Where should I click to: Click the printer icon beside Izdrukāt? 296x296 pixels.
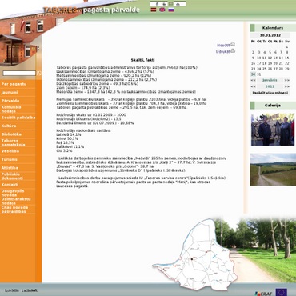pyautogui.click(x=233, y=50)
